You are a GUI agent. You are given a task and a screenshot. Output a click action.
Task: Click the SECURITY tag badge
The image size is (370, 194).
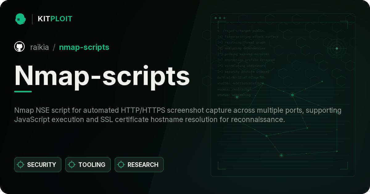click(38, 165)
